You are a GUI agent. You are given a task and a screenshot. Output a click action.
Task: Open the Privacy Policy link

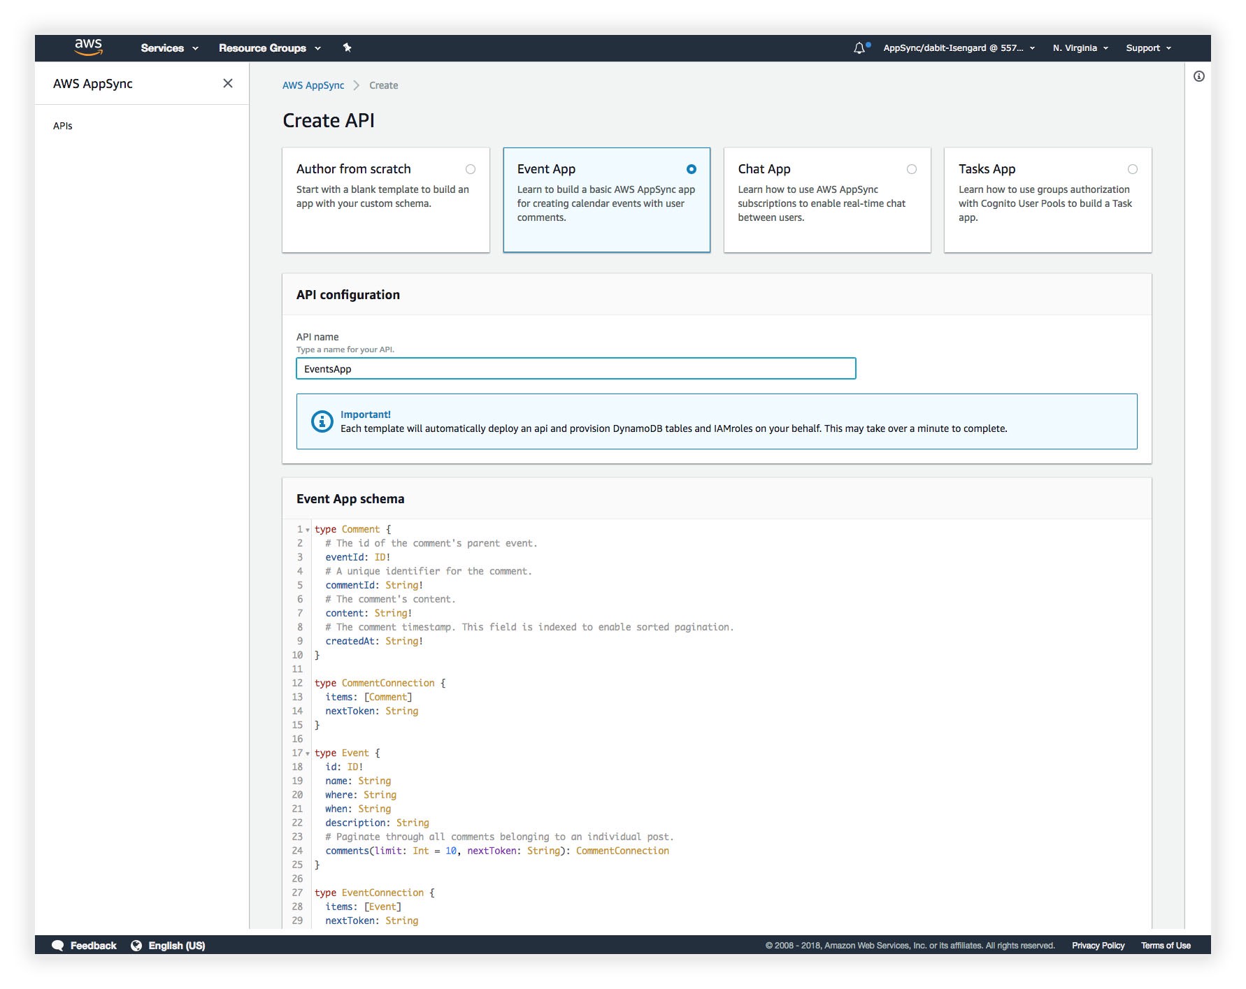[x=1098, y=945]
